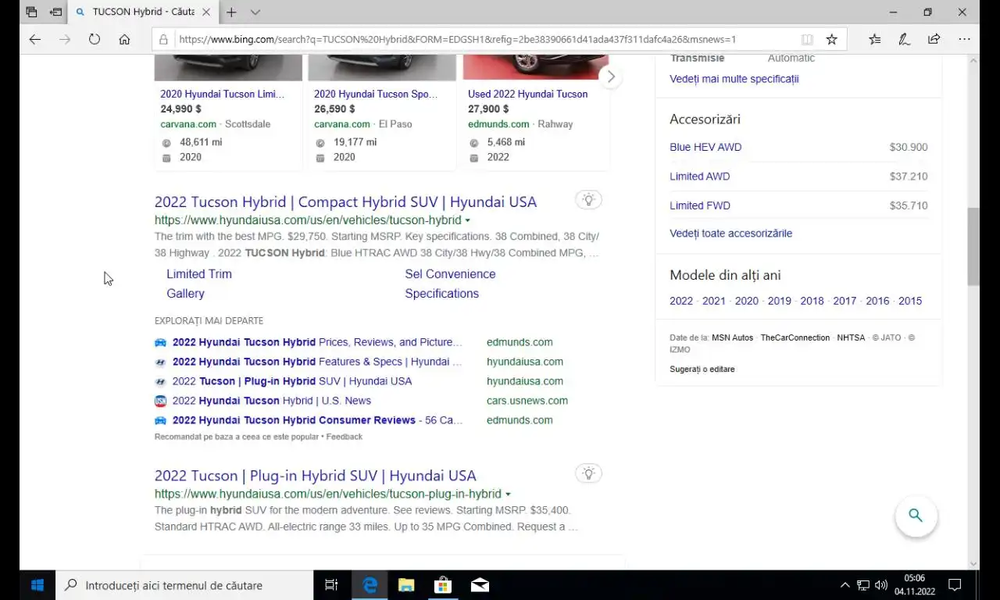Click the address bar URL
Viewport: 1000px width, 600px height.
point(457,39)
